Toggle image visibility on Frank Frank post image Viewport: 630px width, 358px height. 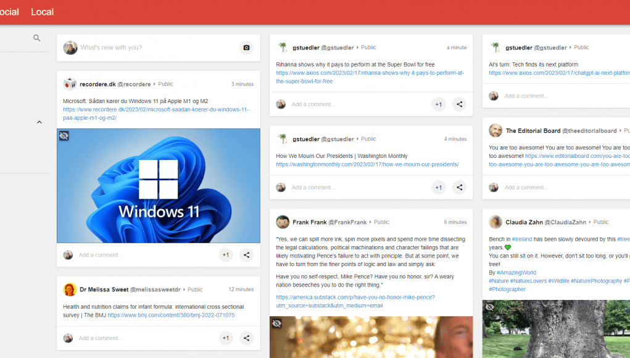277,323
